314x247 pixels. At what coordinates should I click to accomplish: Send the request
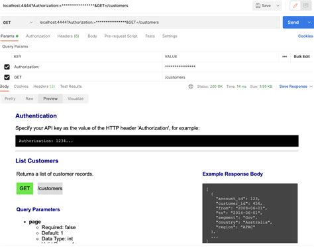(x=293, y=22)
